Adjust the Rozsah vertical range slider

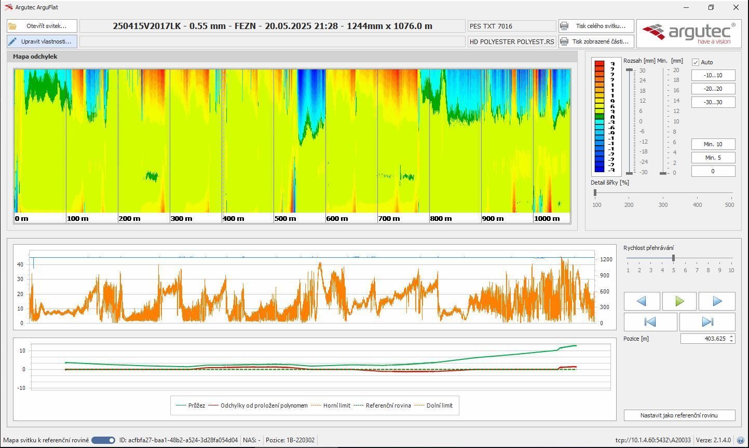(x=629, y=121)
